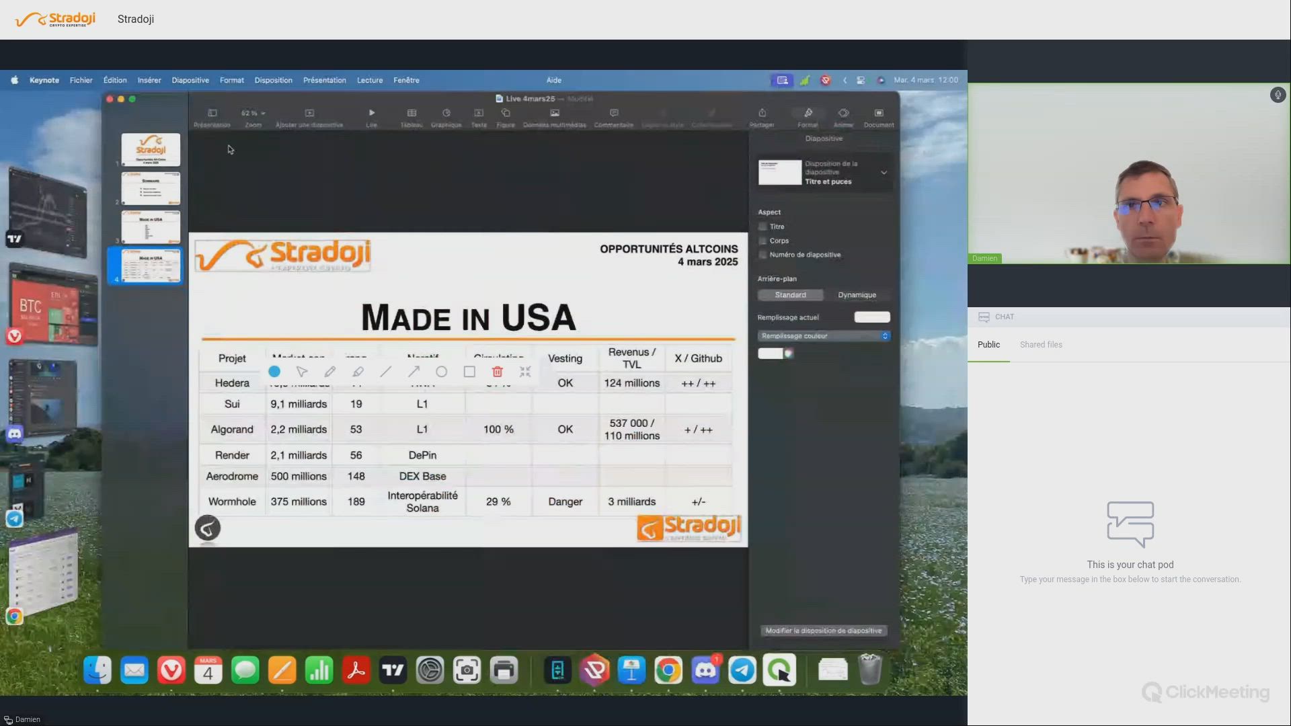Open Google Chrome from the Dock

(x=668, y=670)
